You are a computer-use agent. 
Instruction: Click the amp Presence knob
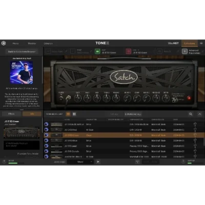pyautogui.click(x=156, y=98)
